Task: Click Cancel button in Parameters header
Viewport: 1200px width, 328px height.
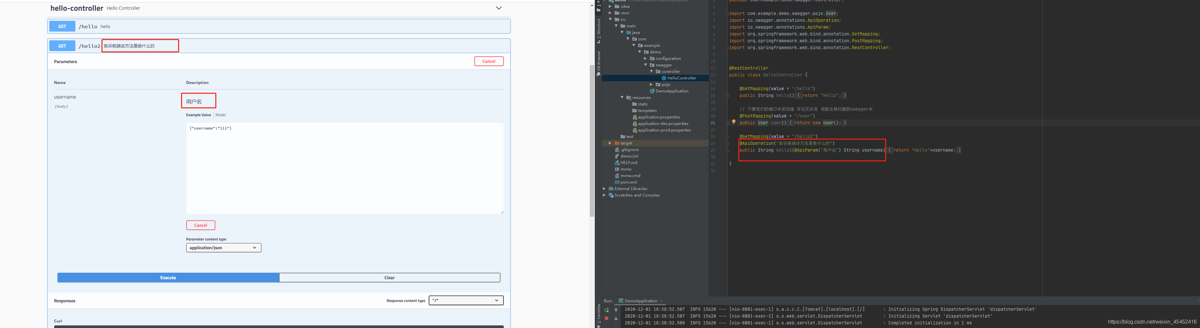Action: (x=489, y=61)
